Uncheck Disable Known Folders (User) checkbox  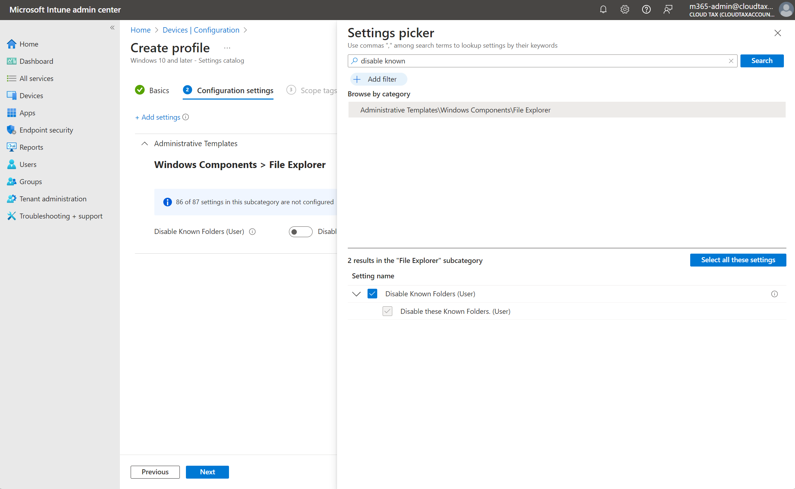coord(372,294)
